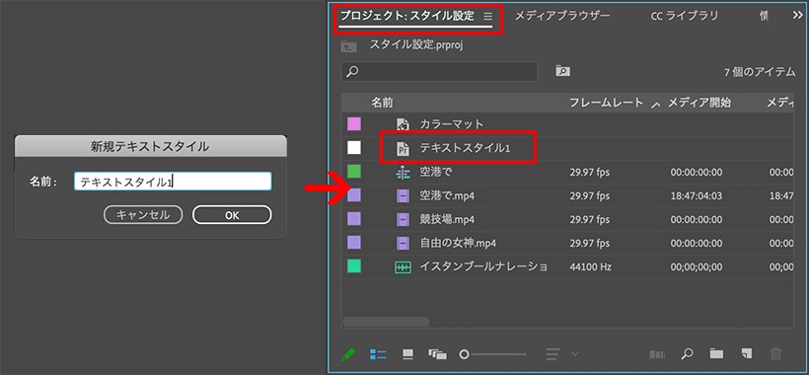Click the Find magnifier icon in bottom toolbar
809x375 pixels.
pos(687,354)
